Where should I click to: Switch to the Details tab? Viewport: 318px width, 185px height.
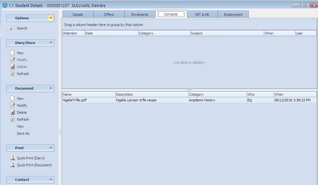coord(77,14)
